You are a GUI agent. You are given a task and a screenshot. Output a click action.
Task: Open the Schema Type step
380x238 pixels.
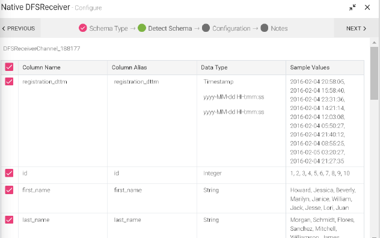click(x=108, y=28)
